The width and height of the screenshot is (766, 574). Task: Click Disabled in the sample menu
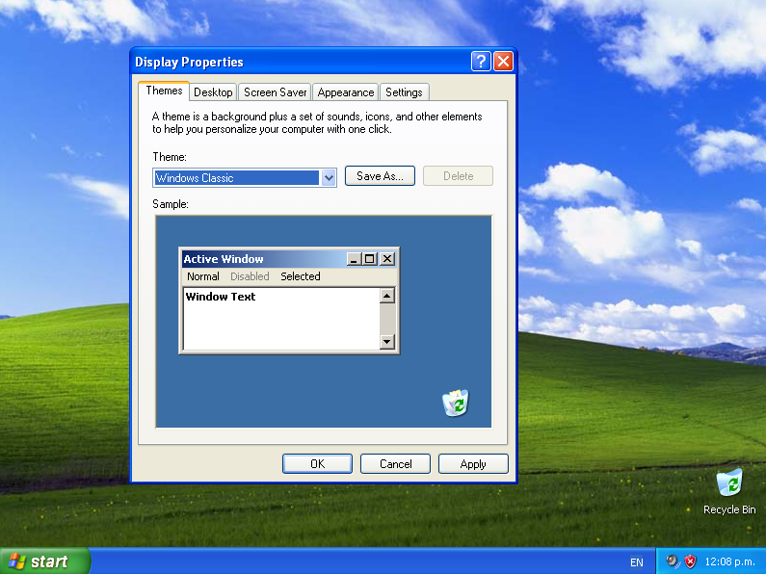(x=250, y=276)
